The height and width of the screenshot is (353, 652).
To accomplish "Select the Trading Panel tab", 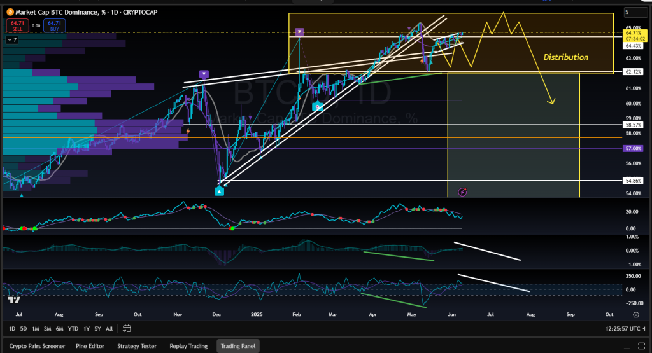I will [238, 346].
